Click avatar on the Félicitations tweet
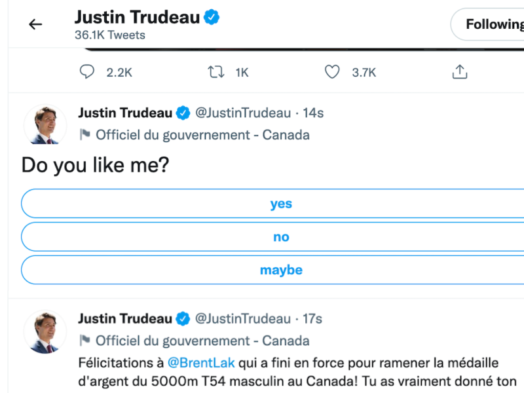Screen dimensions: 524x393 [x=45, y=331]
